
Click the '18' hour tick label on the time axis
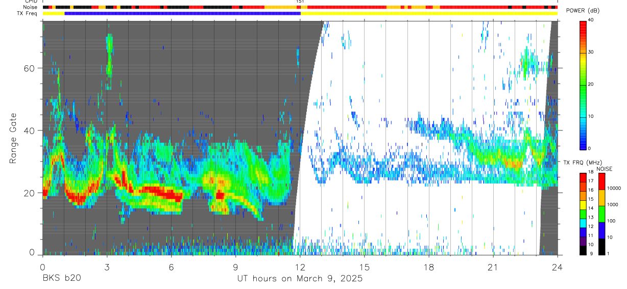tap(428, 267)
